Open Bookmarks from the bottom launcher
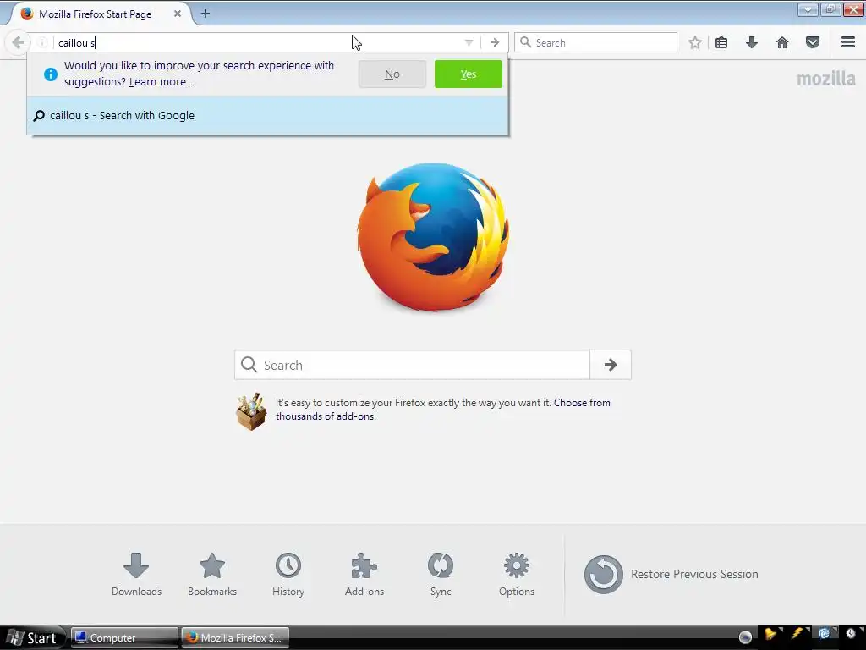The width and height of the screenshot is (866, 650). pyautogui.click(x=212, y=575)
